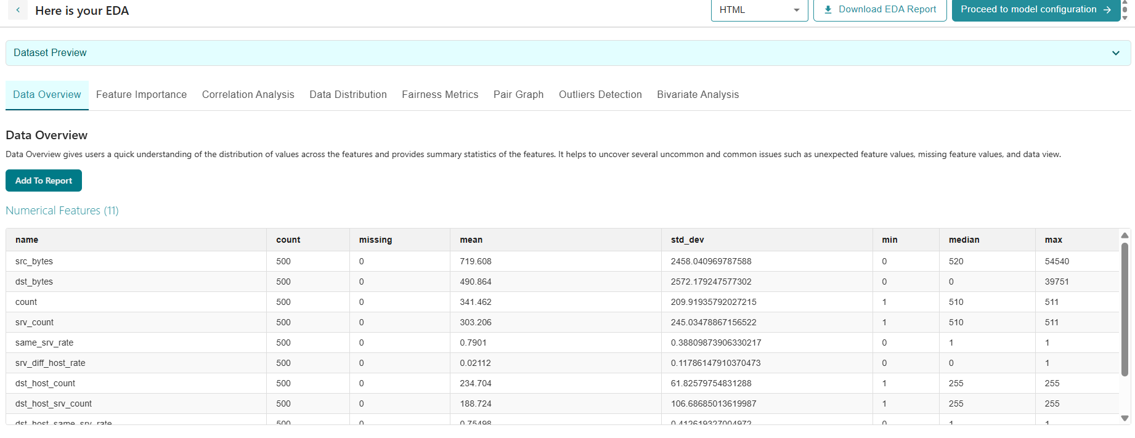The image size is (1135, 438).
Task: Click the back arrow beside the EDA title
Action: 18,10
